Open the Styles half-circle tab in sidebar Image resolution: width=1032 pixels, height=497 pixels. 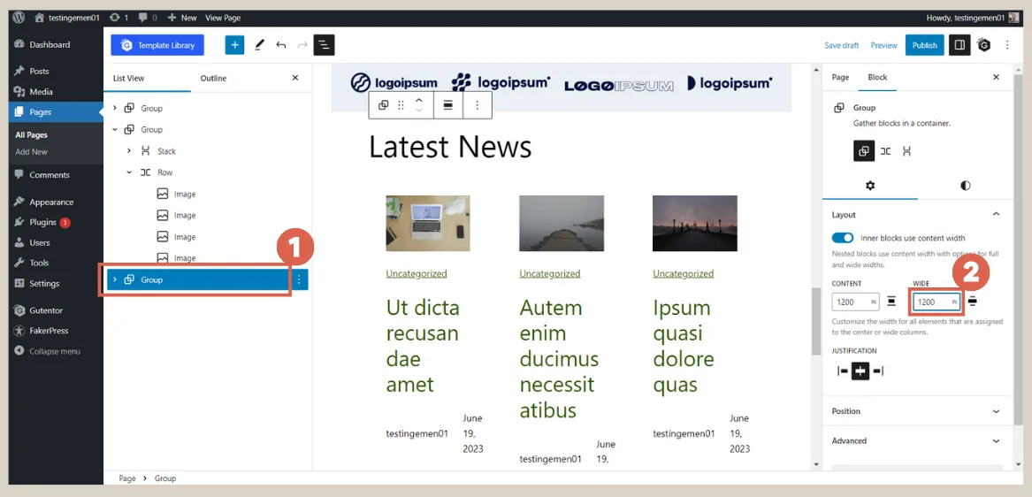(x=965, y=186)
